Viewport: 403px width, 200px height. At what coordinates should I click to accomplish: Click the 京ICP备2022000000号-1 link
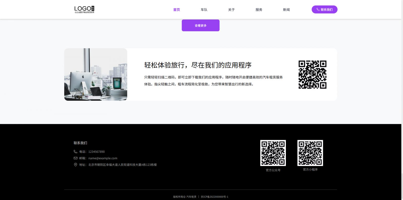214,197
